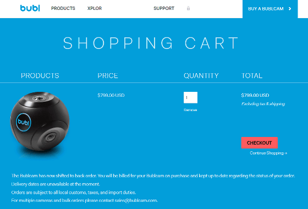Open the Bublcam product thumbnail

pos(40,125)
